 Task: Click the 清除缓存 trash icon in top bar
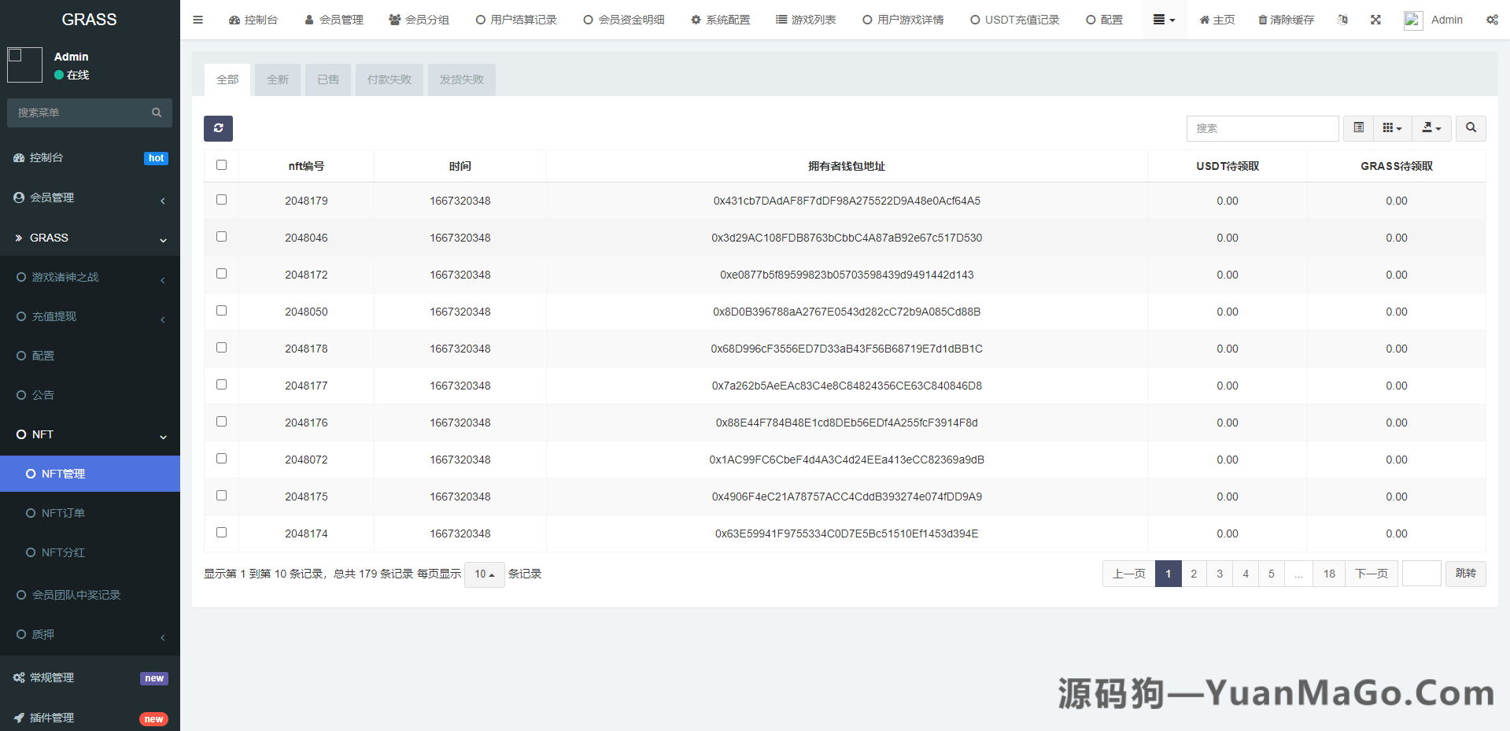(1286, 20)
